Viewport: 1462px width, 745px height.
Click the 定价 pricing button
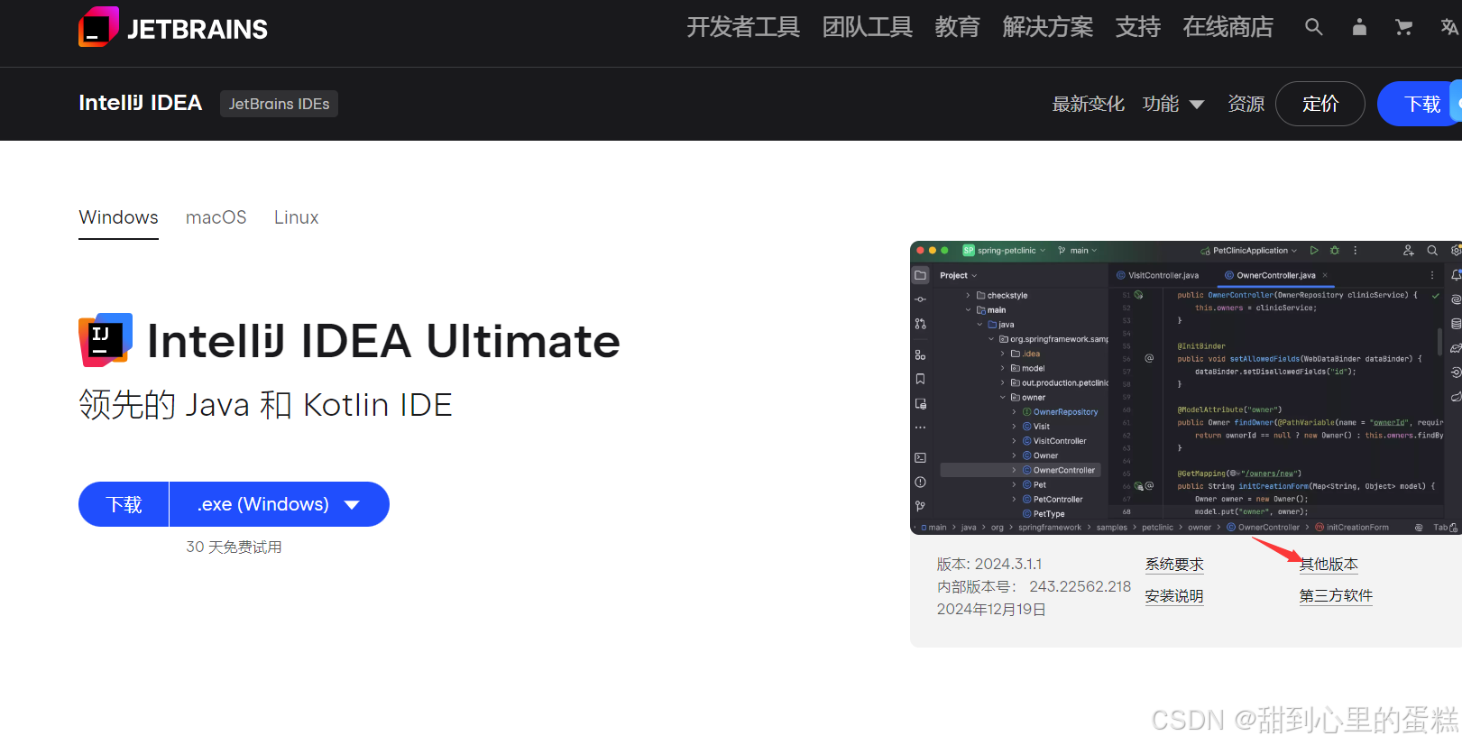[x=1320, y=104]
